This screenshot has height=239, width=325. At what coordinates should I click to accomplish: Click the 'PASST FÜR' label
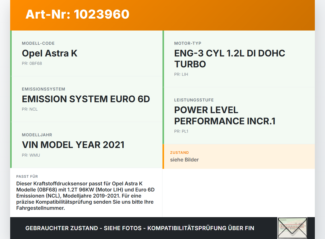(x=27, y=176)
